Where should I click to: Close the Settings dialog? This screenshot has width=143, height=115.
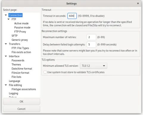[x=138, y=4]
